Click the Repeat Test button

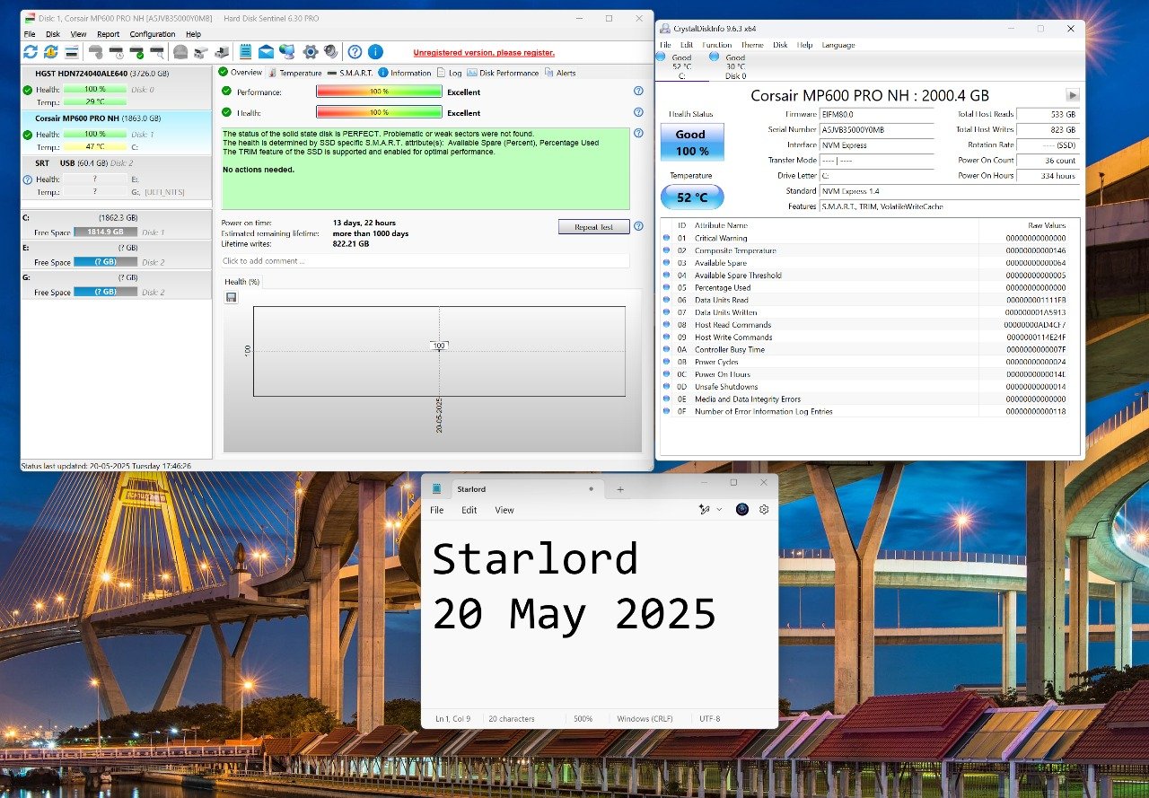(x=593, y=227)
